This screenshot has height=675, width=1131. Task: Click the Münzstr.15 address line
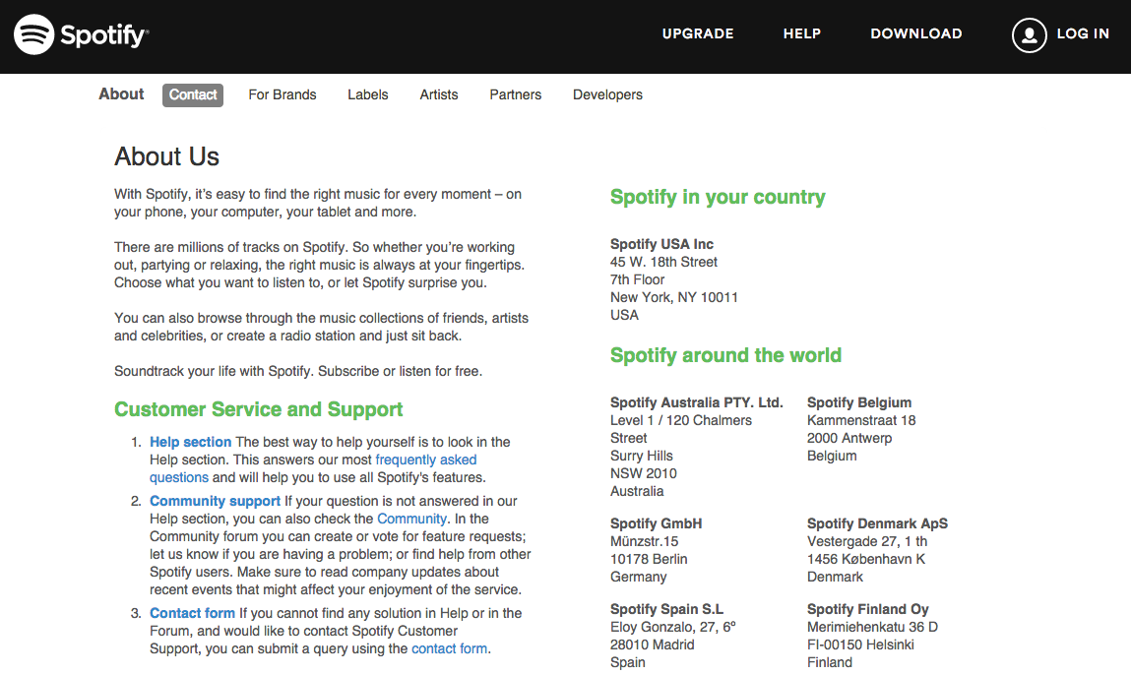[644, 542]
